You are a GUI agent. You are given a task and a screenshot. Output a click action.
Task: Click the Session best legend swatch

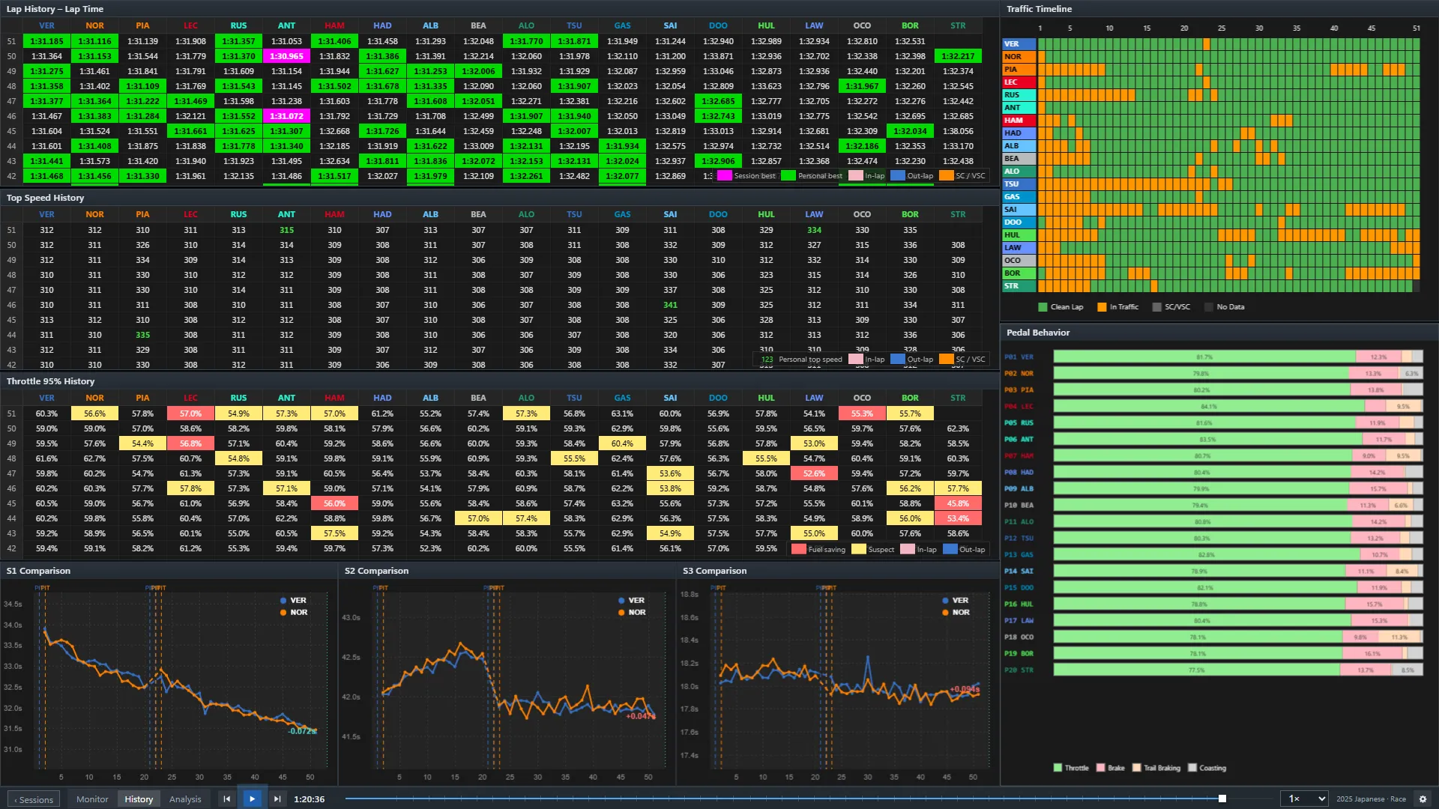tap(724, 176)
